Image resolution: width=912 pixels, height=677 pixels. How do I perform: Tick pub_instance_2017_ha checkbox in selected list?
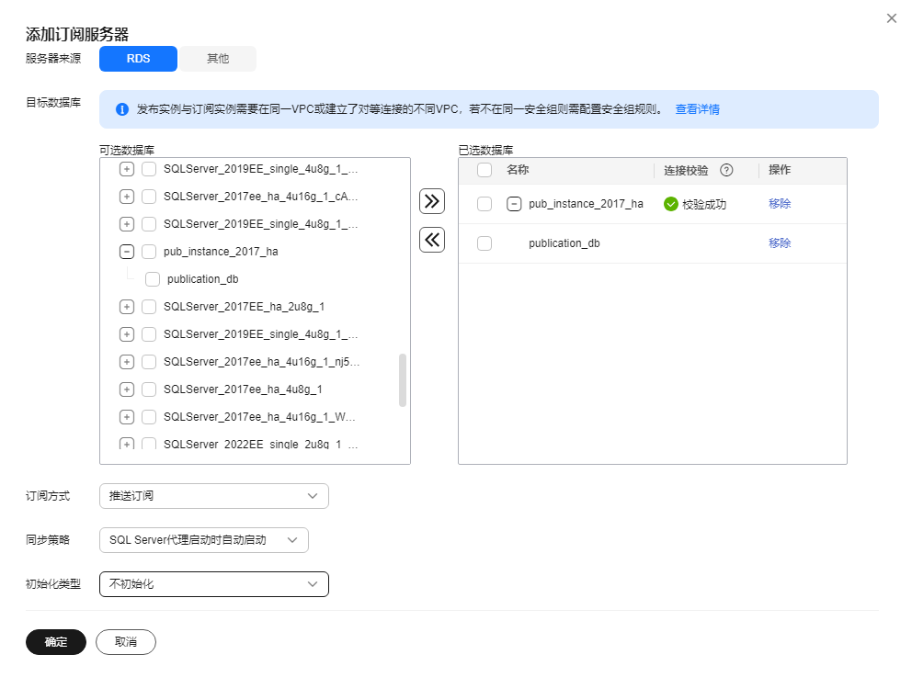[484, 204]
